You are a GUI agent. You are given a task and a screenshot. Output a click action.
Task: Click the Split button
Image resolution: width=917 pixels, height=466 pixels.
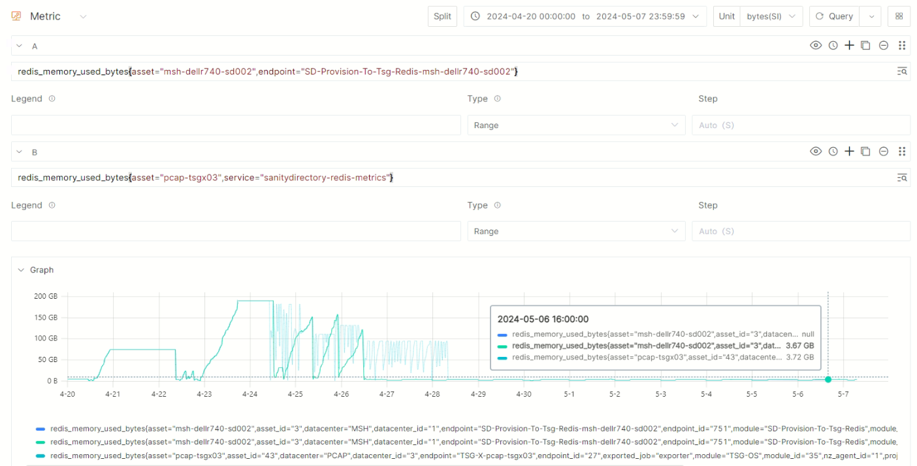[442, 16]
